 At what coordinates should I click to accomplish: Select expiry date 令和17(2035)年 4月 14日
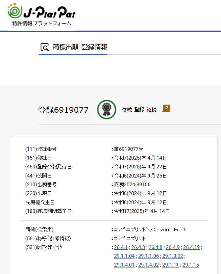142,211
